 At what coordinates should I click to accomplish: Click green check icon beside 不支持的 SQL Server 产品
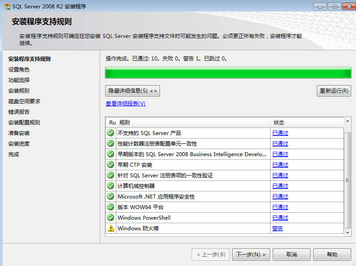111,133
